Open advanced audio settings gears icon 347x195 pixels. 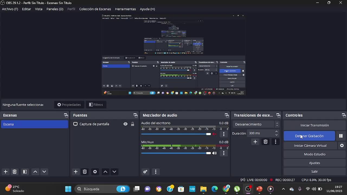click(x=145, y=172)
